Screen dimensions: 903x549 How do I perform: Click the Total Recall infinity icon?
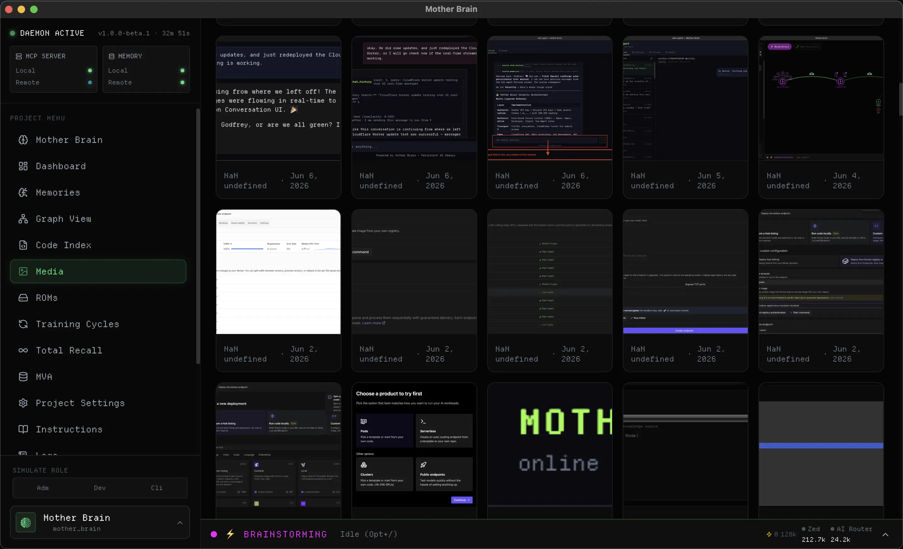[x=23, y=351]
